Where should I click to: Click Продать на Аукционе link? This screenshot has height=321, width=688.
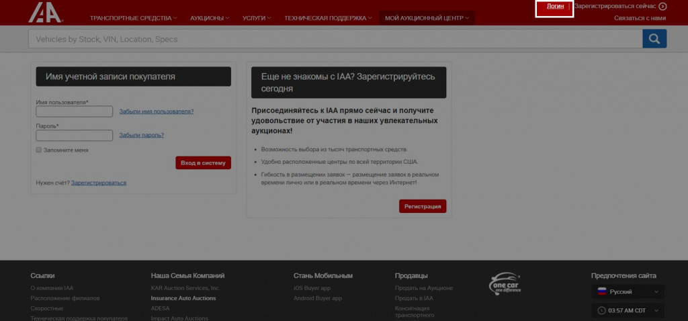[424, 288]
